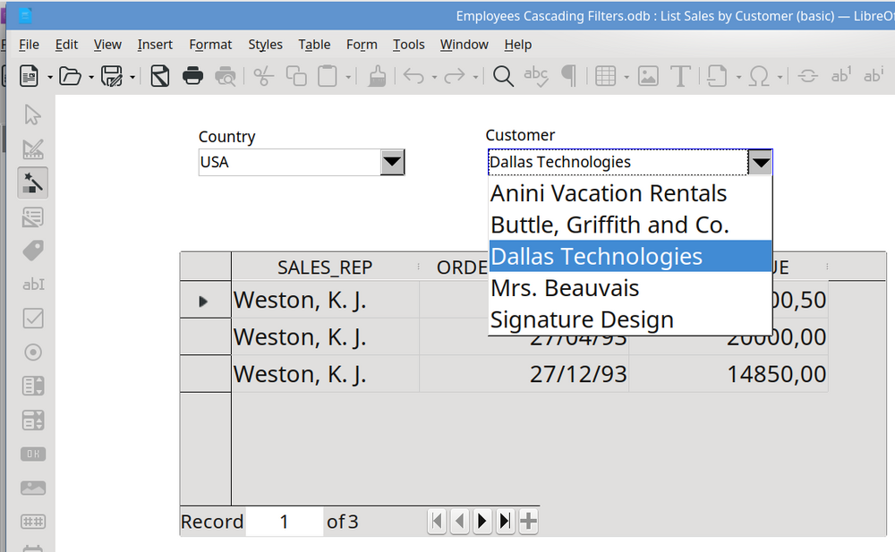The image size is (895, 552).
Task: Select the Image Button control
Action: pos(32,488)
